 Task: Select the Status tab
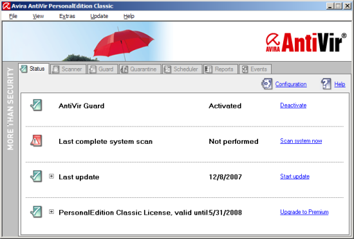[x=33, y=69]
